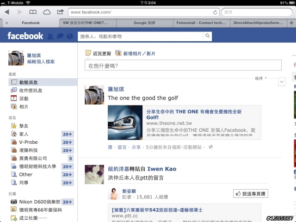Click the 相片 photos icon
Viewport: 296px width, 222px height.
pyautogui.click(x=14, y=106)
